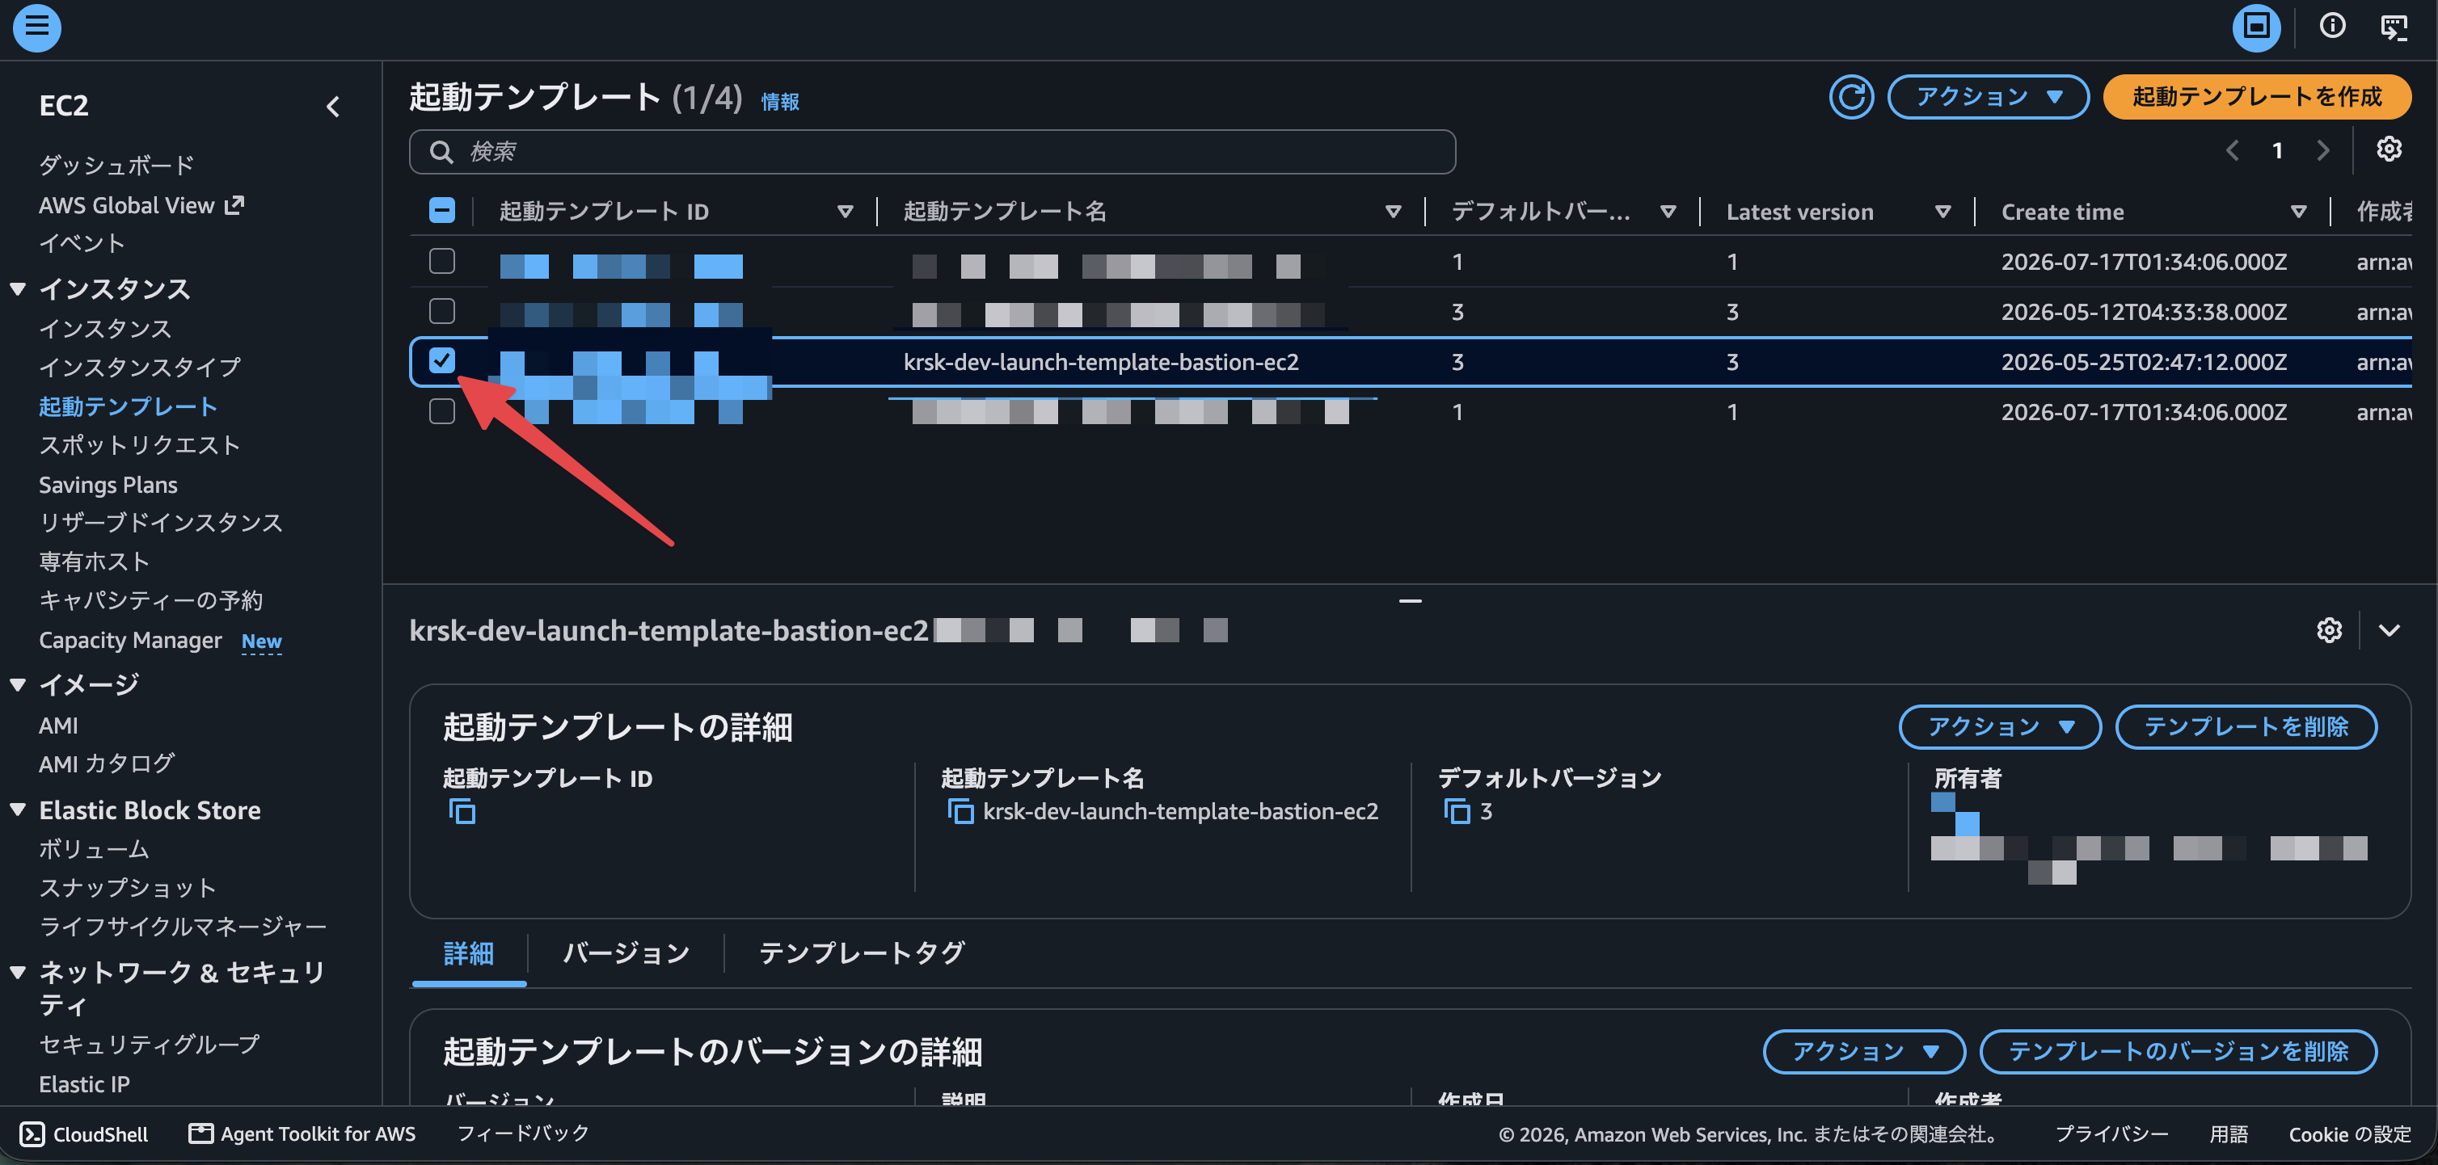This screenshot has height=1165, width=2438.
Task: Switch to the 詳細 tab
Action: coord(469,953)
